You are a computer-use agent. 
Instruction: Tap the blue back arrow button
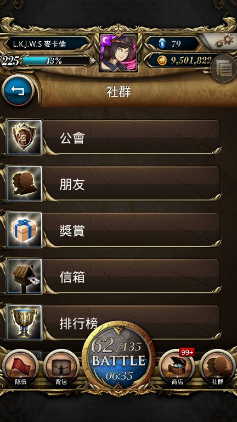point(18,91)
